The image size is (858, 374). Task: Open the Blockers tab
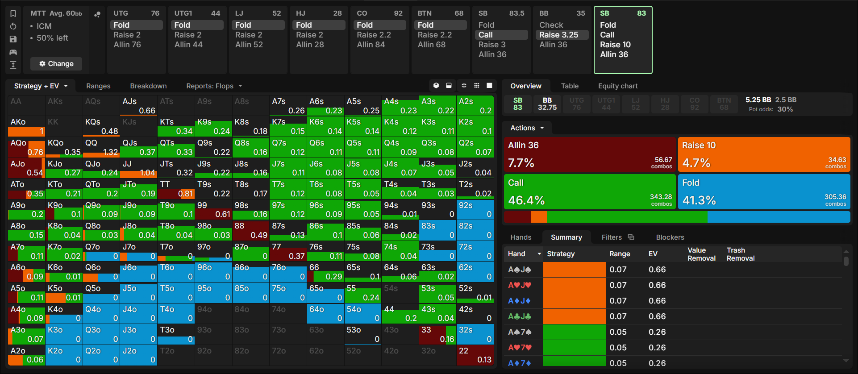point(670,237)
